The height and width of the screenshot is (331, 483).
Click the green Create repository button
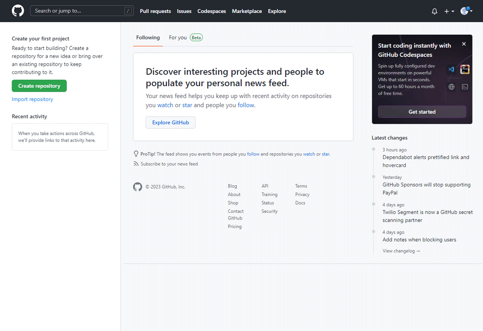(x=39, y=86)
